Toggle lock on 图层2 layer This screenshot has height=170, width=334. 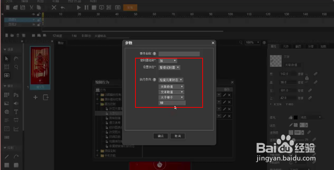[x=39, y=25]
